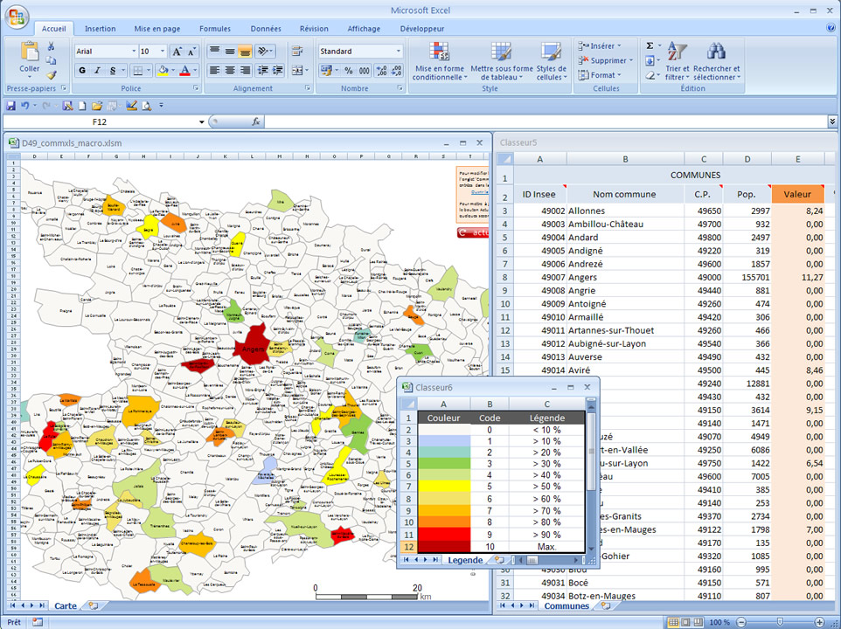This screenshot has width=841, height=629.
Task: Open Police group dialog launcher
Action: tap(196, 88)
